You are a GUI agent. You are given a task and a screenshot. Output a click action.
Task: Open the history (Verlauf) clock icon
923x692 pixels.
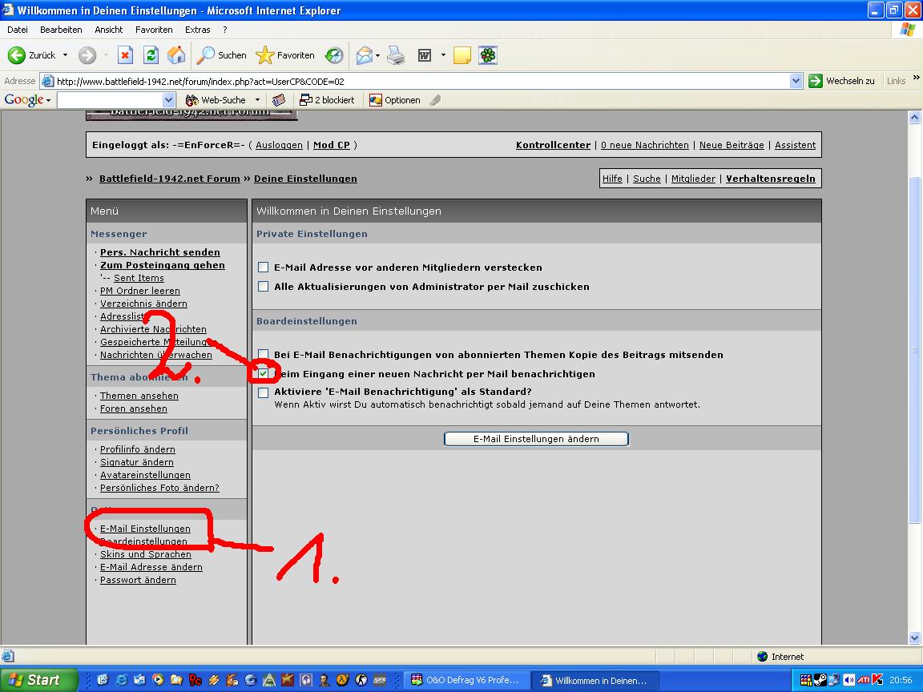click(334, 55)
